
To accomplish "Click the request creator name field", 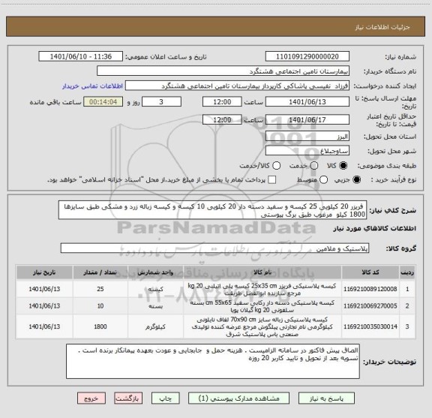I will 237,86.
